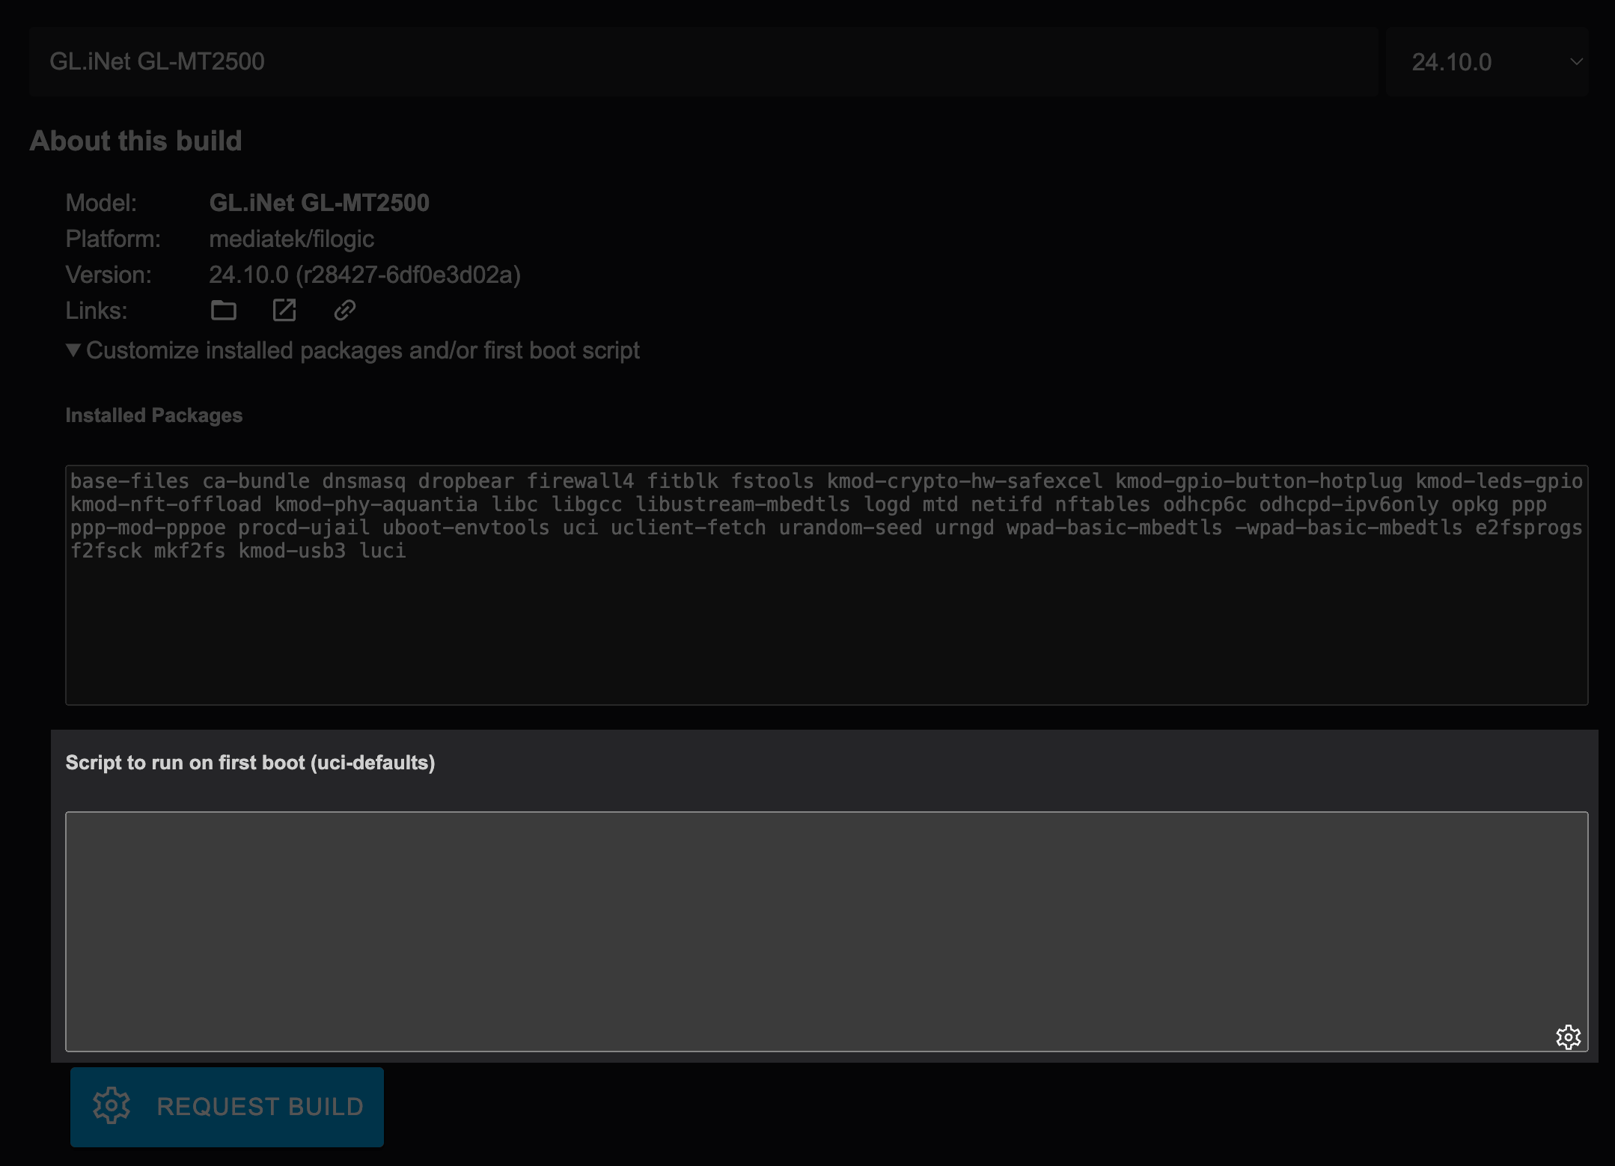Click the "Installed Packages" label
The width and height of the screenshot is (1615, 1166).
[153, 415]
